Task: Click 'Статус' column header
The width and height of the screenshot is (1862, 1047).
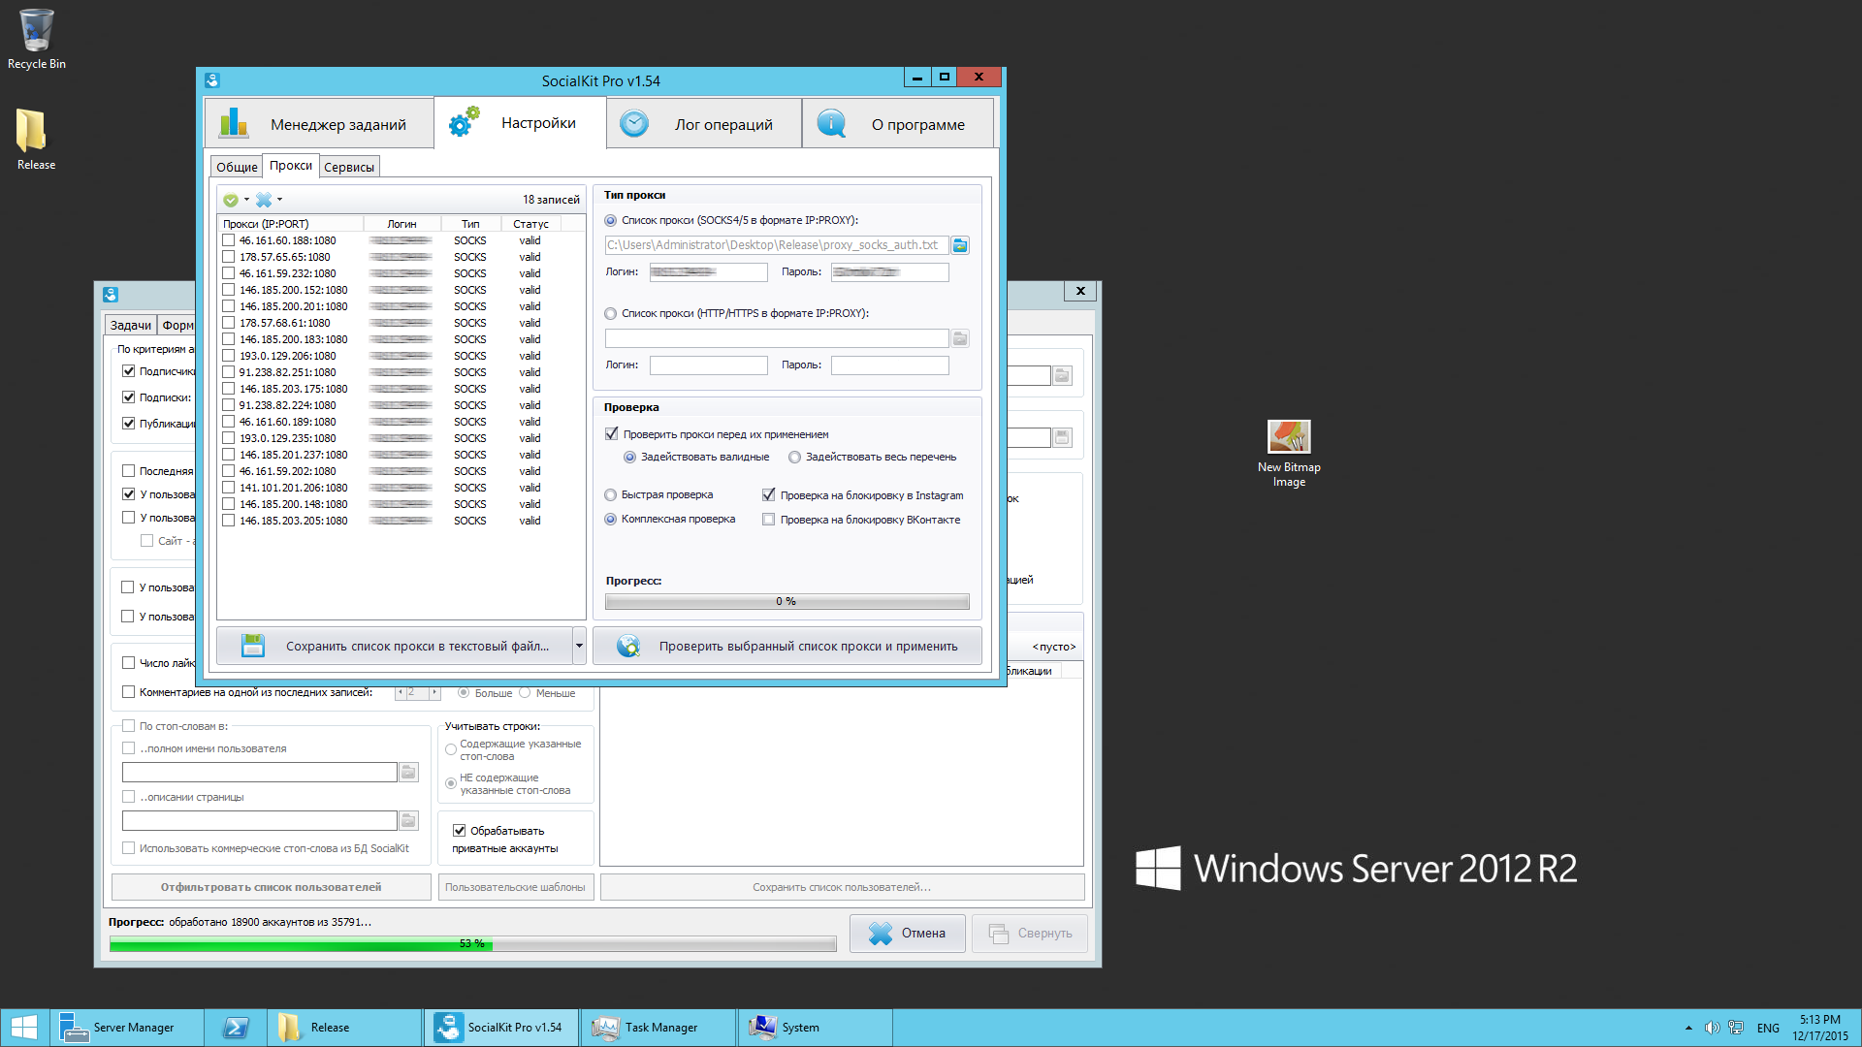Action: pos(530,224)
